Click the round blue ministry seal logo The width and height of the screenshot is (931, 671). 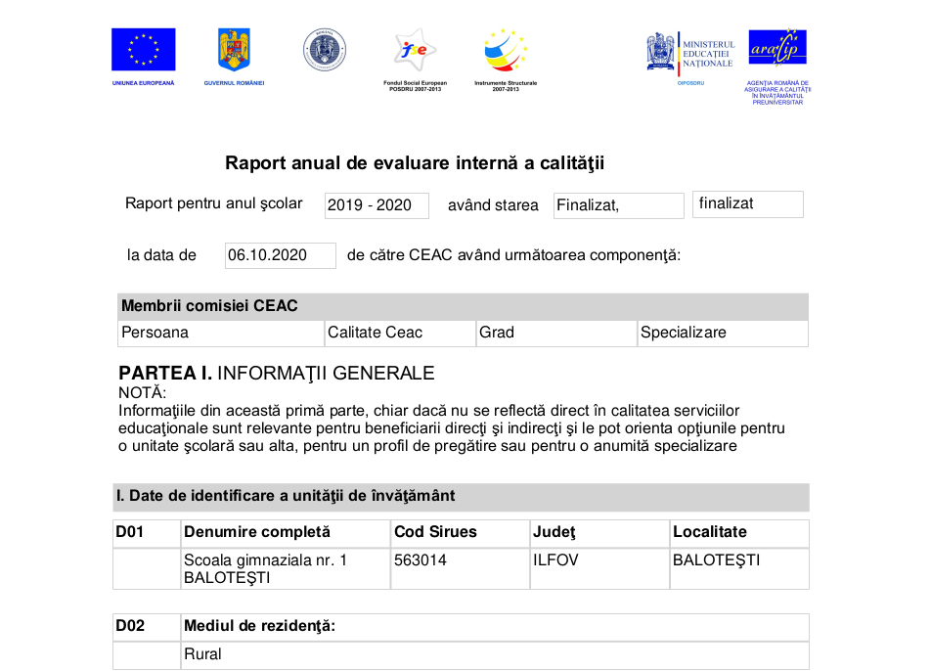[x=325, y=50]
